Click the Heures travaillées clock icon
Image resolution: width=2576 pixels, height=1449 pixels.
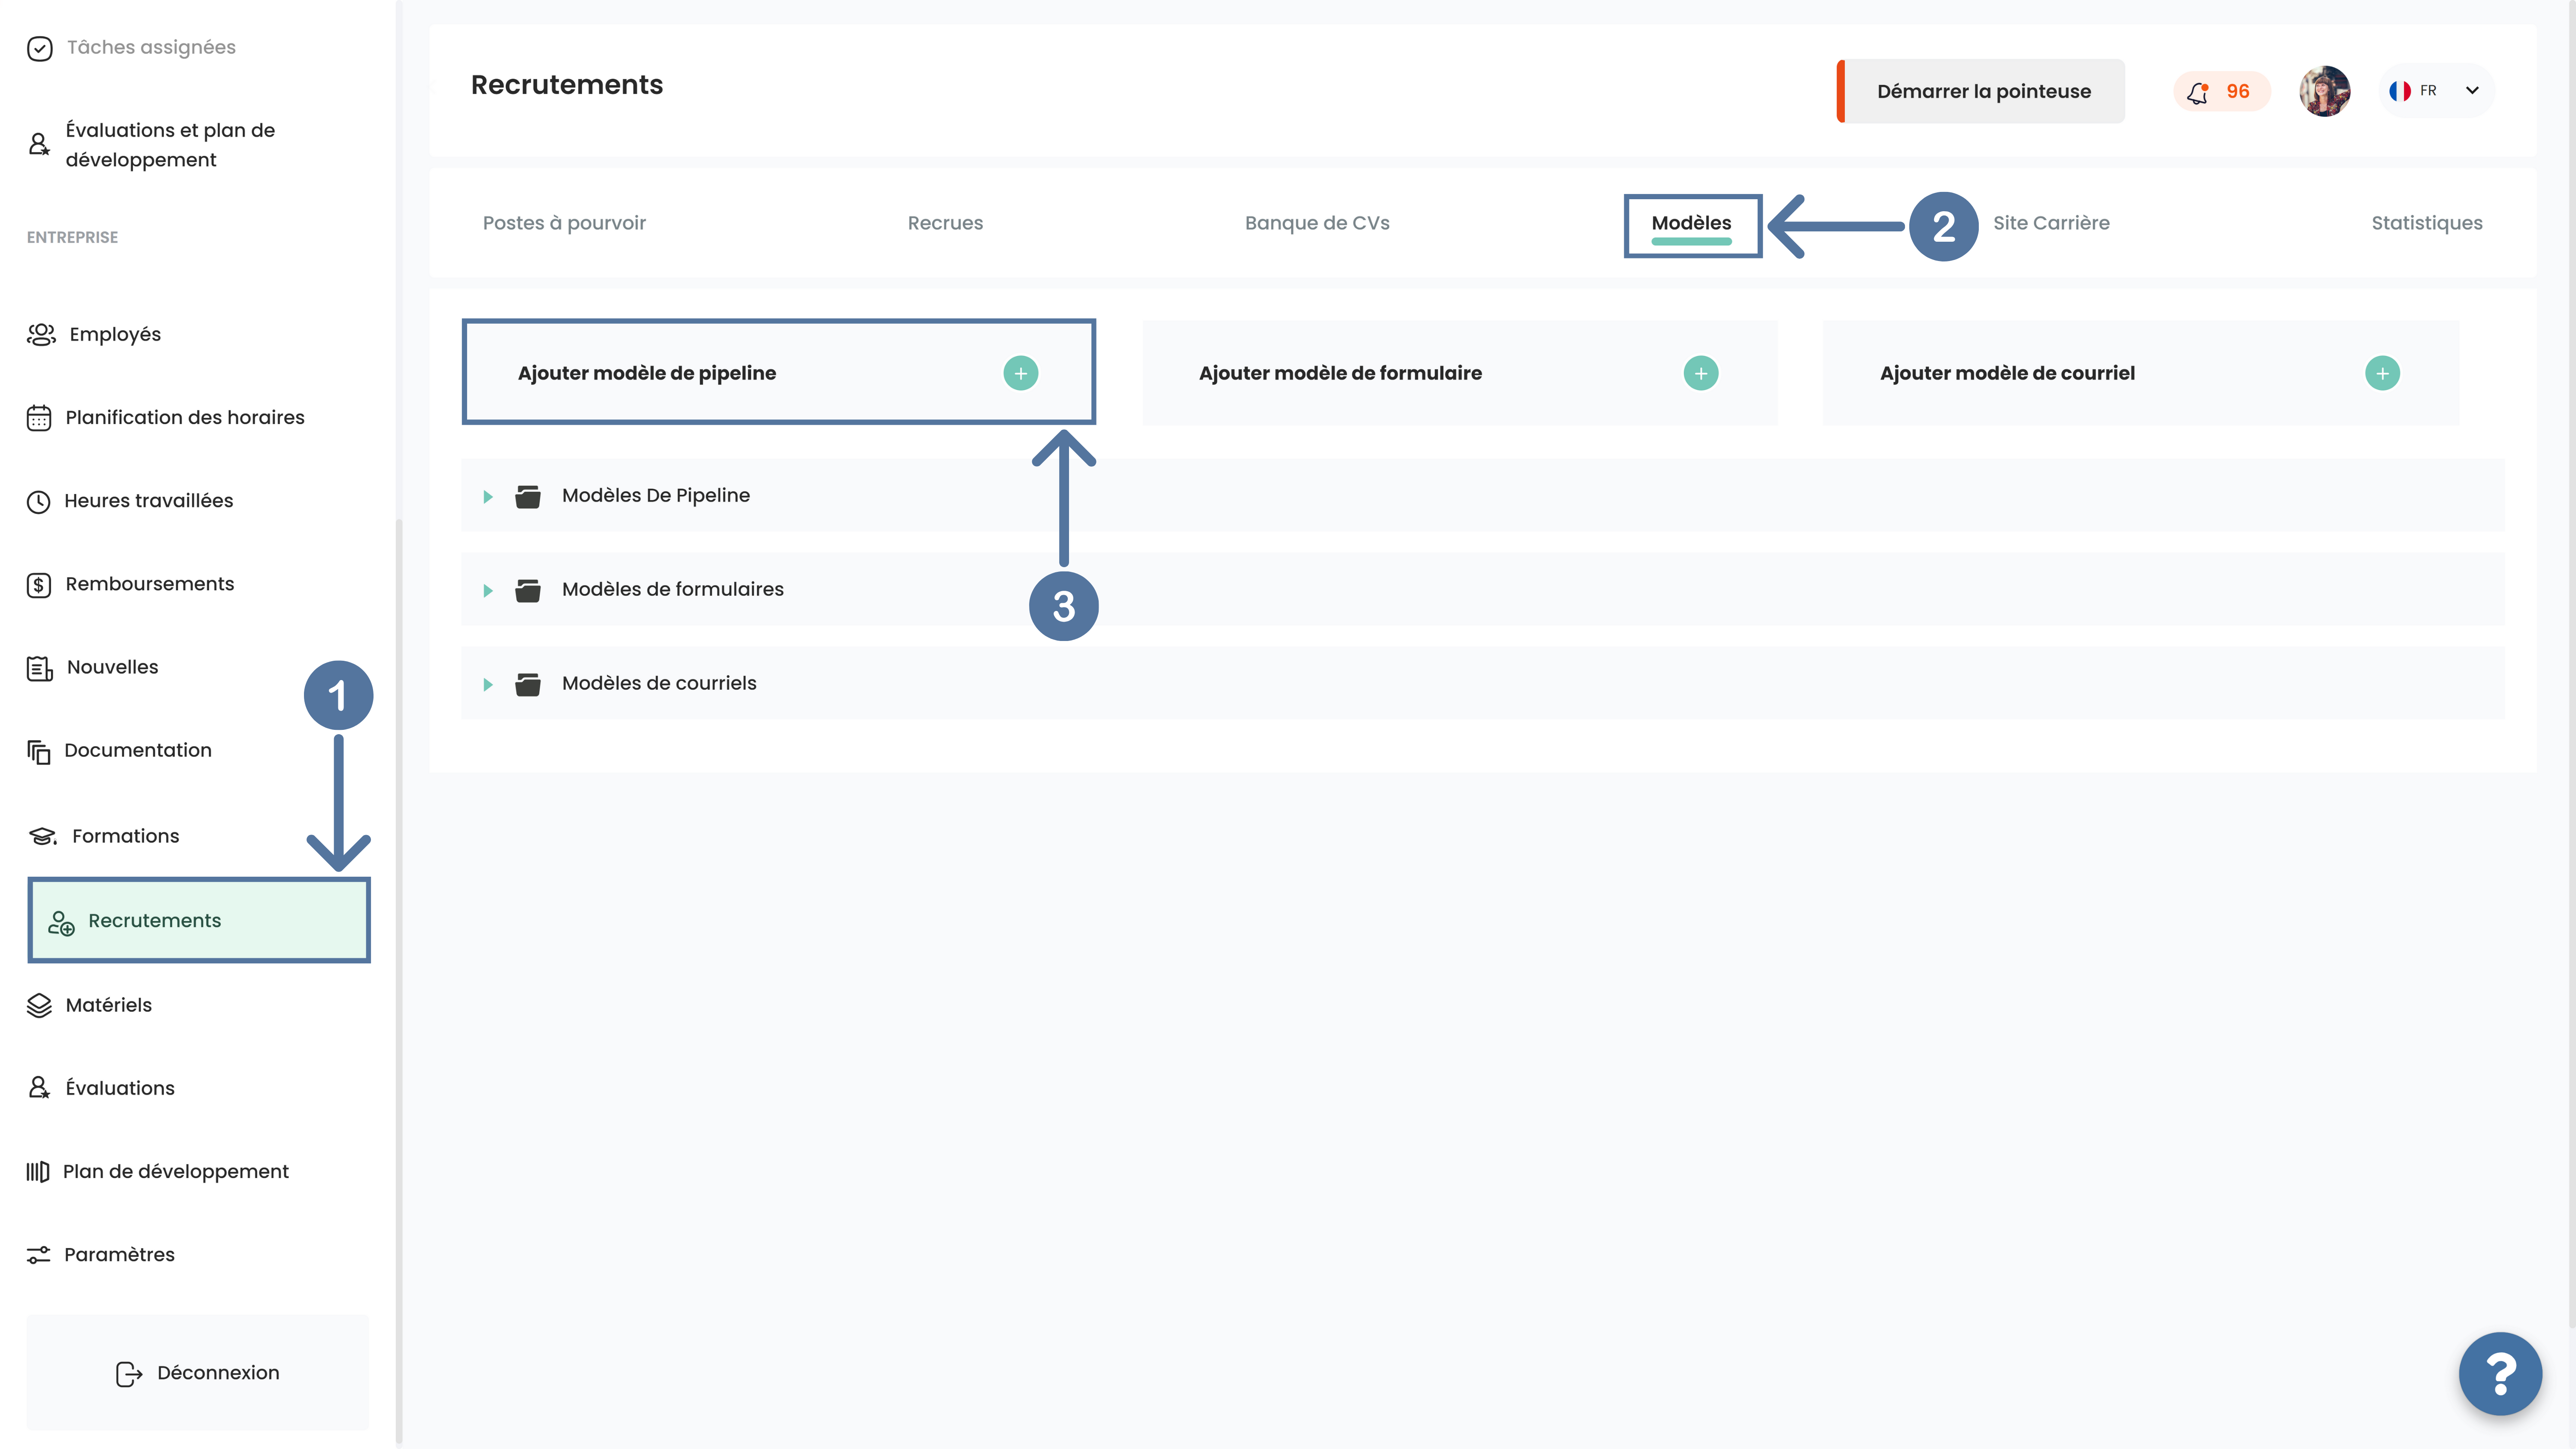(x=39, y=501)
